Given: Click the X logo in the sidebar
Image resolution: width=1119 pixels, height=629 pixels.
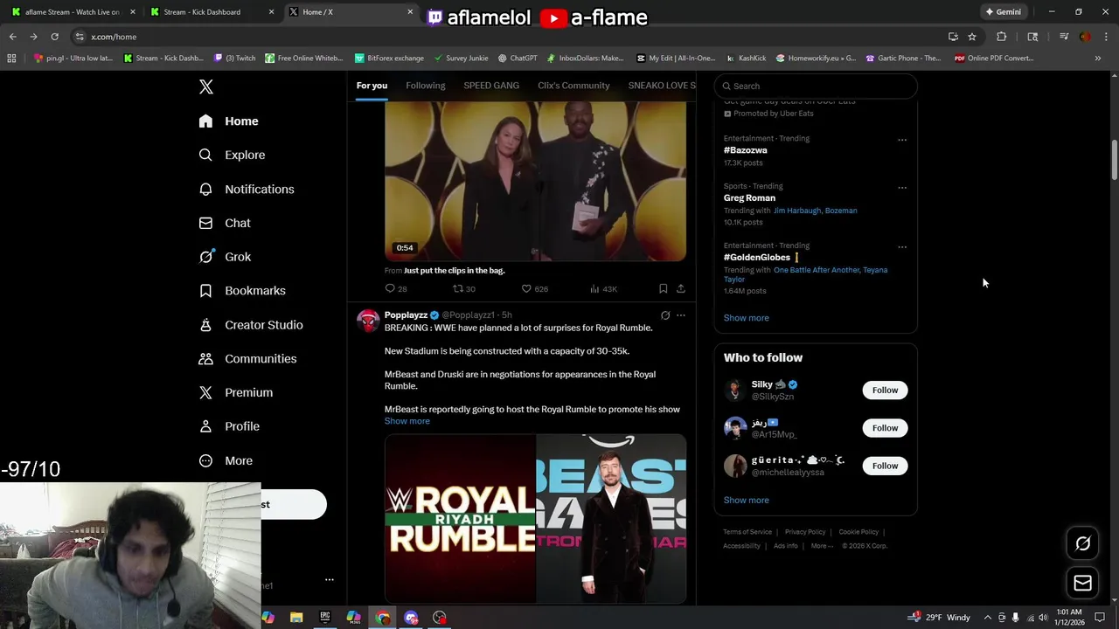Looking at the screenshot, I should 205,86.
